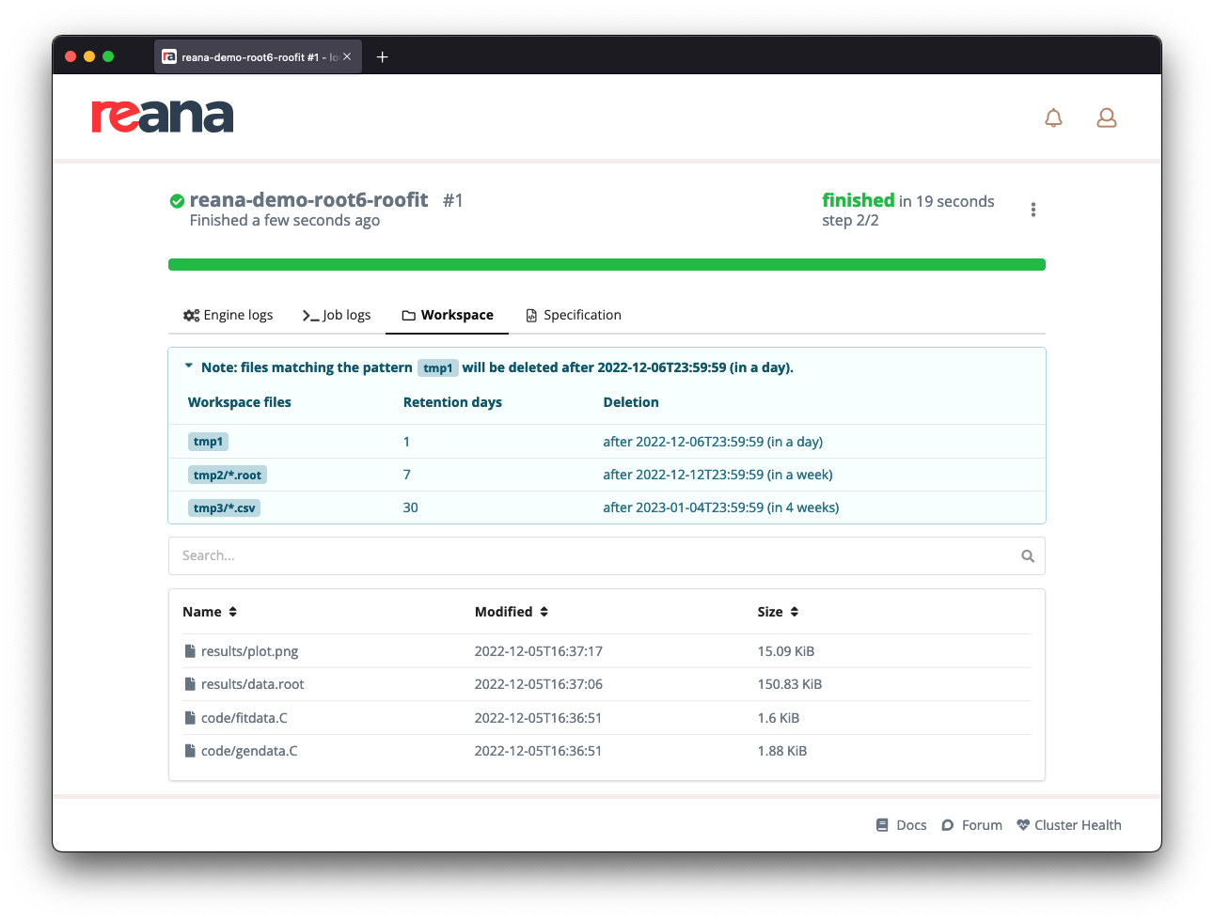The image size is (1214, 921).
Task: Click the Cluster Health heart icon
Action: (x=1022, y=824)
